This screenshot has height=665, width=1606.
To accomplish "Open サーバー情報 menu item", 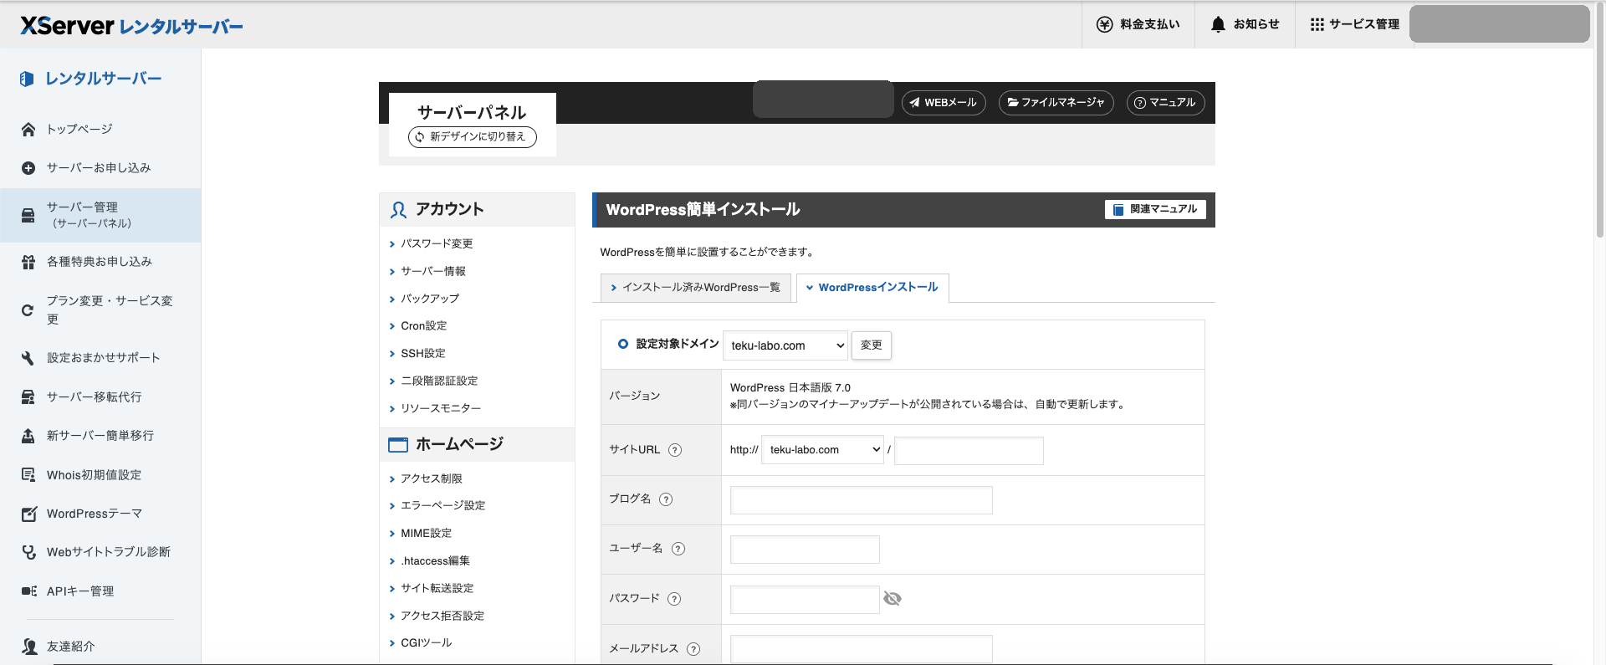I will [433, 271].
